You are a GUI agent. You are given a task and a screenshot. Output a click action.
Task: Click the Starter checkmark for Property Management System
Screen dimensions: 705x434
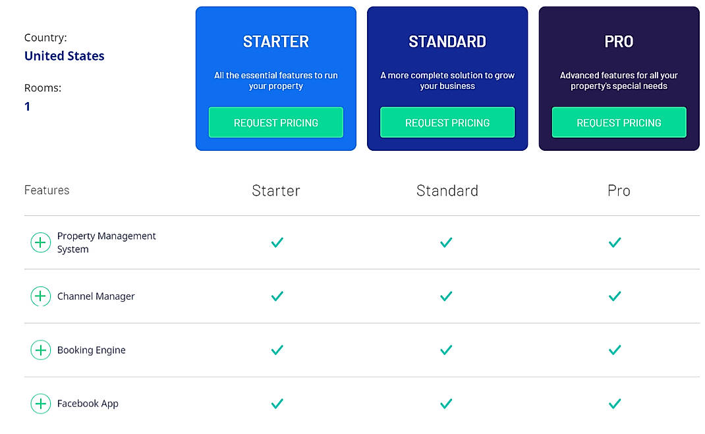(x=277, y=242)
